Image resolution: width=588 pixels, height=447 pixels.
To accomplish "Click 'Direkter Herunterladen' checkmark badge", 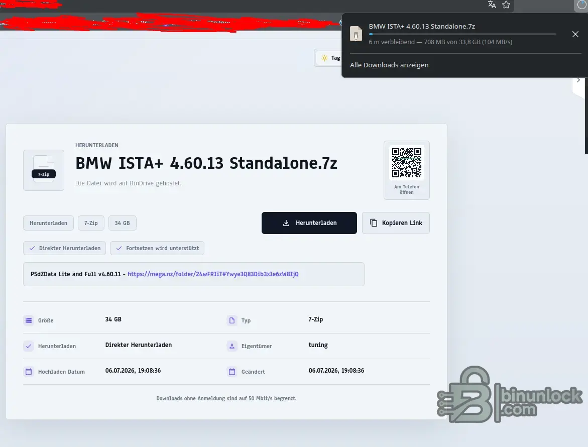I will [64, 248].
